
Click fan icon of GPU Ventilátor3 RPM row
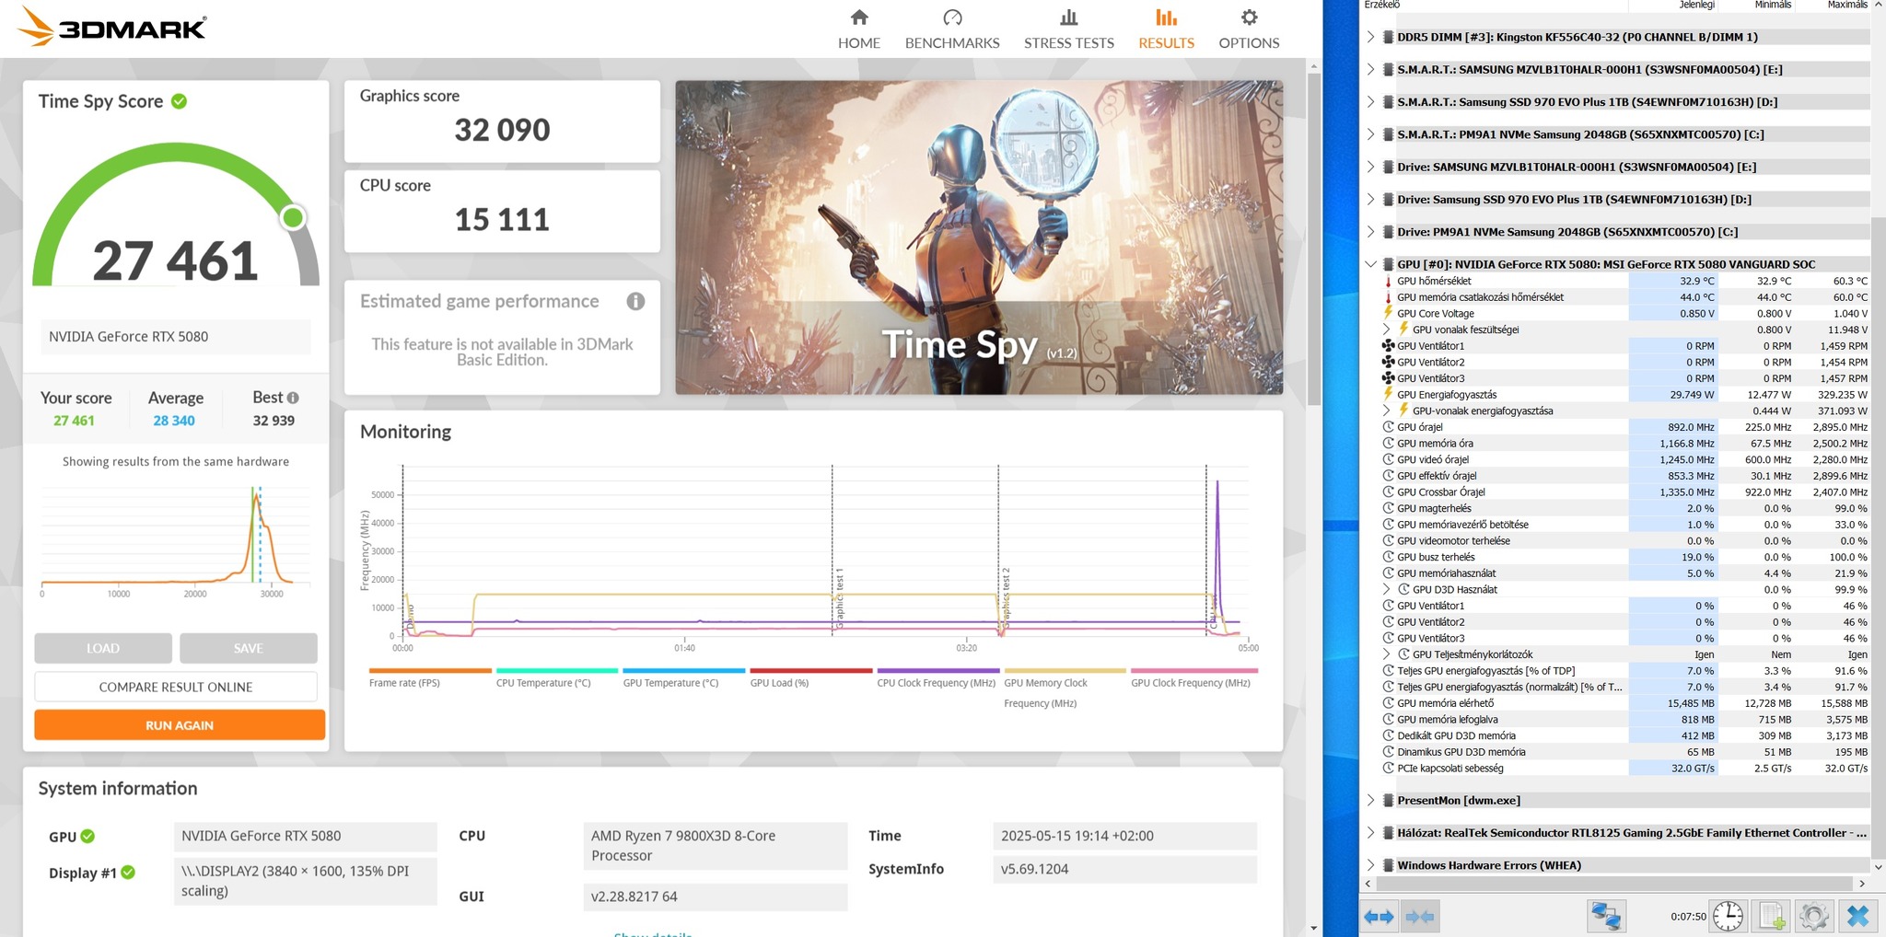(x=1388, y=378)
